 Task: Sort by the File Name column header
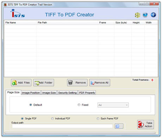[x=20, y=23]
